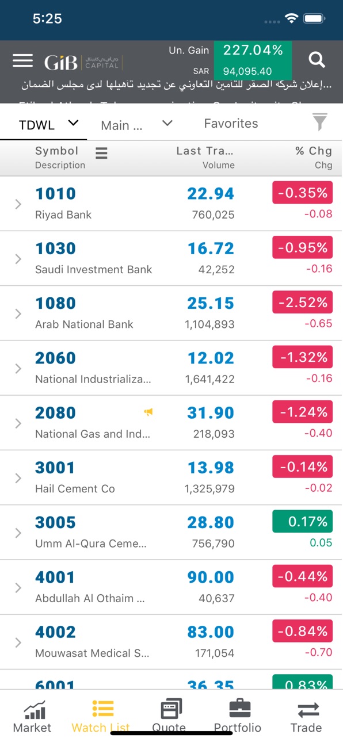Open column settings icon next to Symbol
Viewport: 343px width, 742px height.
point(101,152)
